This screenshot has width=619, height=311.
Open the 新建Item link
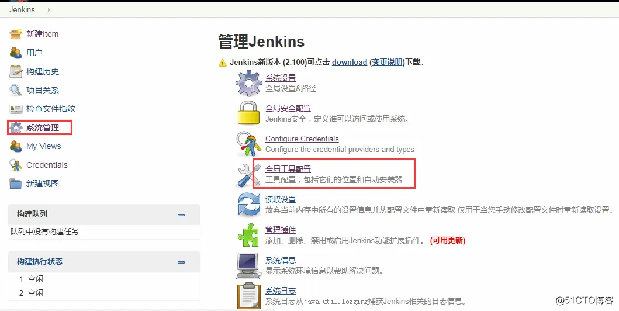42,34
